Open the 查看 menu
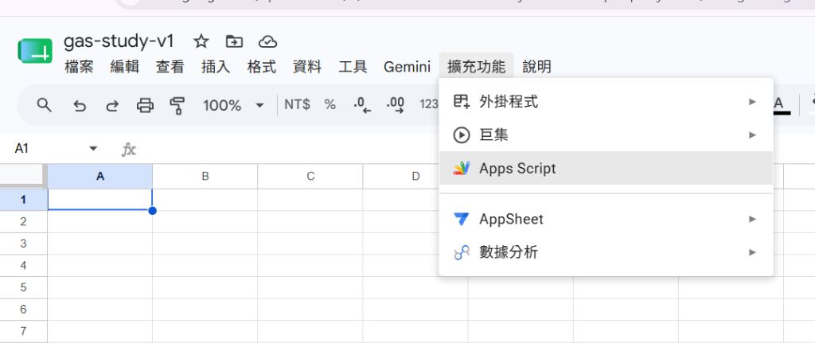Viewport: 815px width, 343px height. coord(170,67)
